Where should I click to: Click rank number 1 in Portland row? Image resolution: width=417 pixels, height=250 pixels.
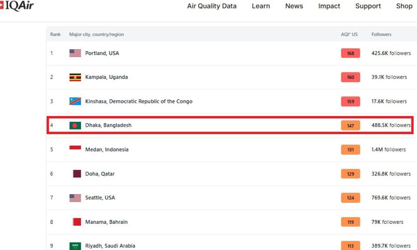(52, 53)
